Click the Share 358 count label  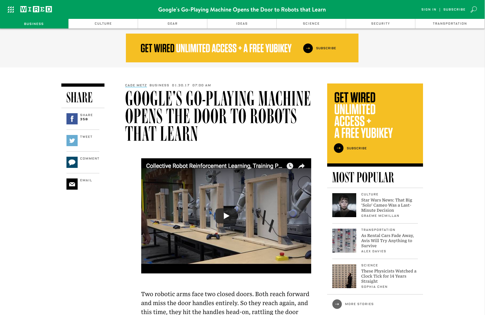(x=86, y=117)
